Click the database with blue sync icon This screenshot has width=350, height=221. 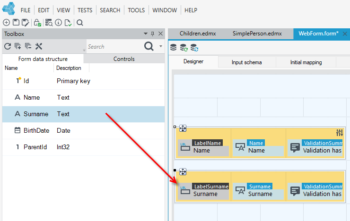pyautogui.click(x=194, y=48)
